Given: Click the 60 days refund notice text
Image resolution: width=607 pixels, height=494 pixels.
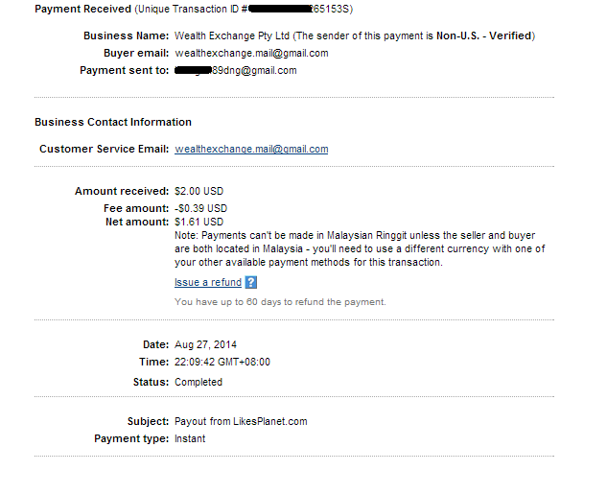Looking at the screenshot, I should [x=280, y=301].
